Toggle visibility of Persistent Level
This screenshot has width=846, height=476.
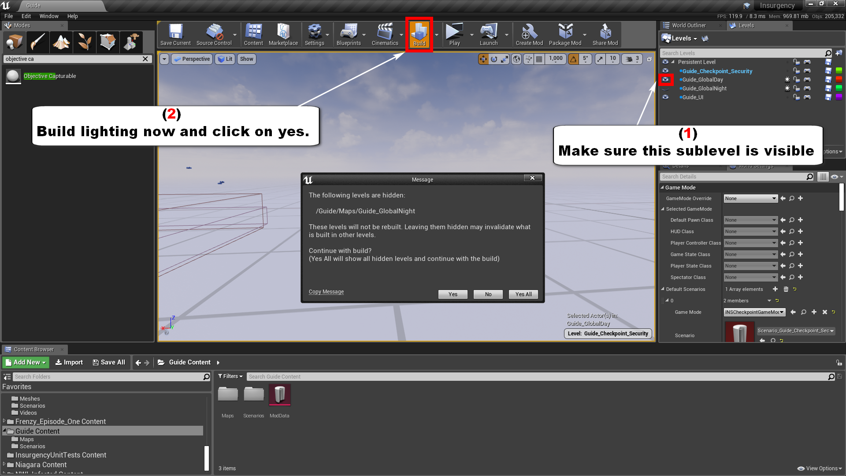pos(665,62)
